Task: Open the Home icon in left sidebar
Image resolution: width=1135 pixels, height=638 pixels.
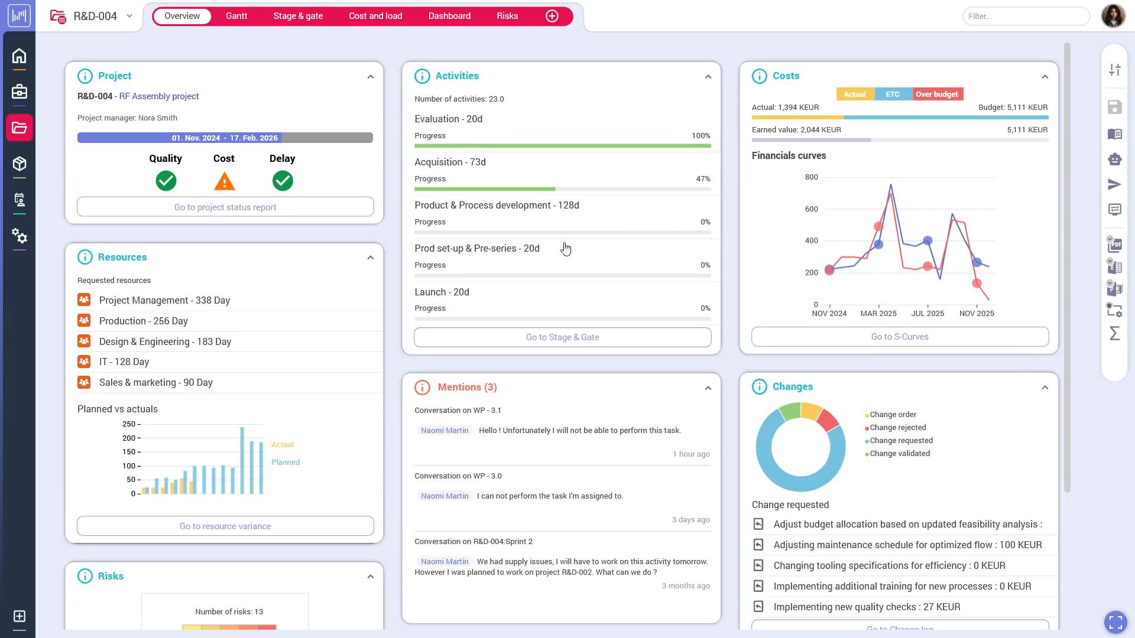Action: point(20,56)
